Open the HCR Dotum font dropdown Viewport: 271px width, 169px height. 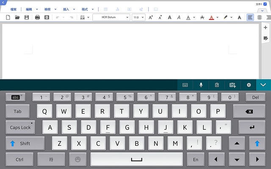[x=111, y=17]
